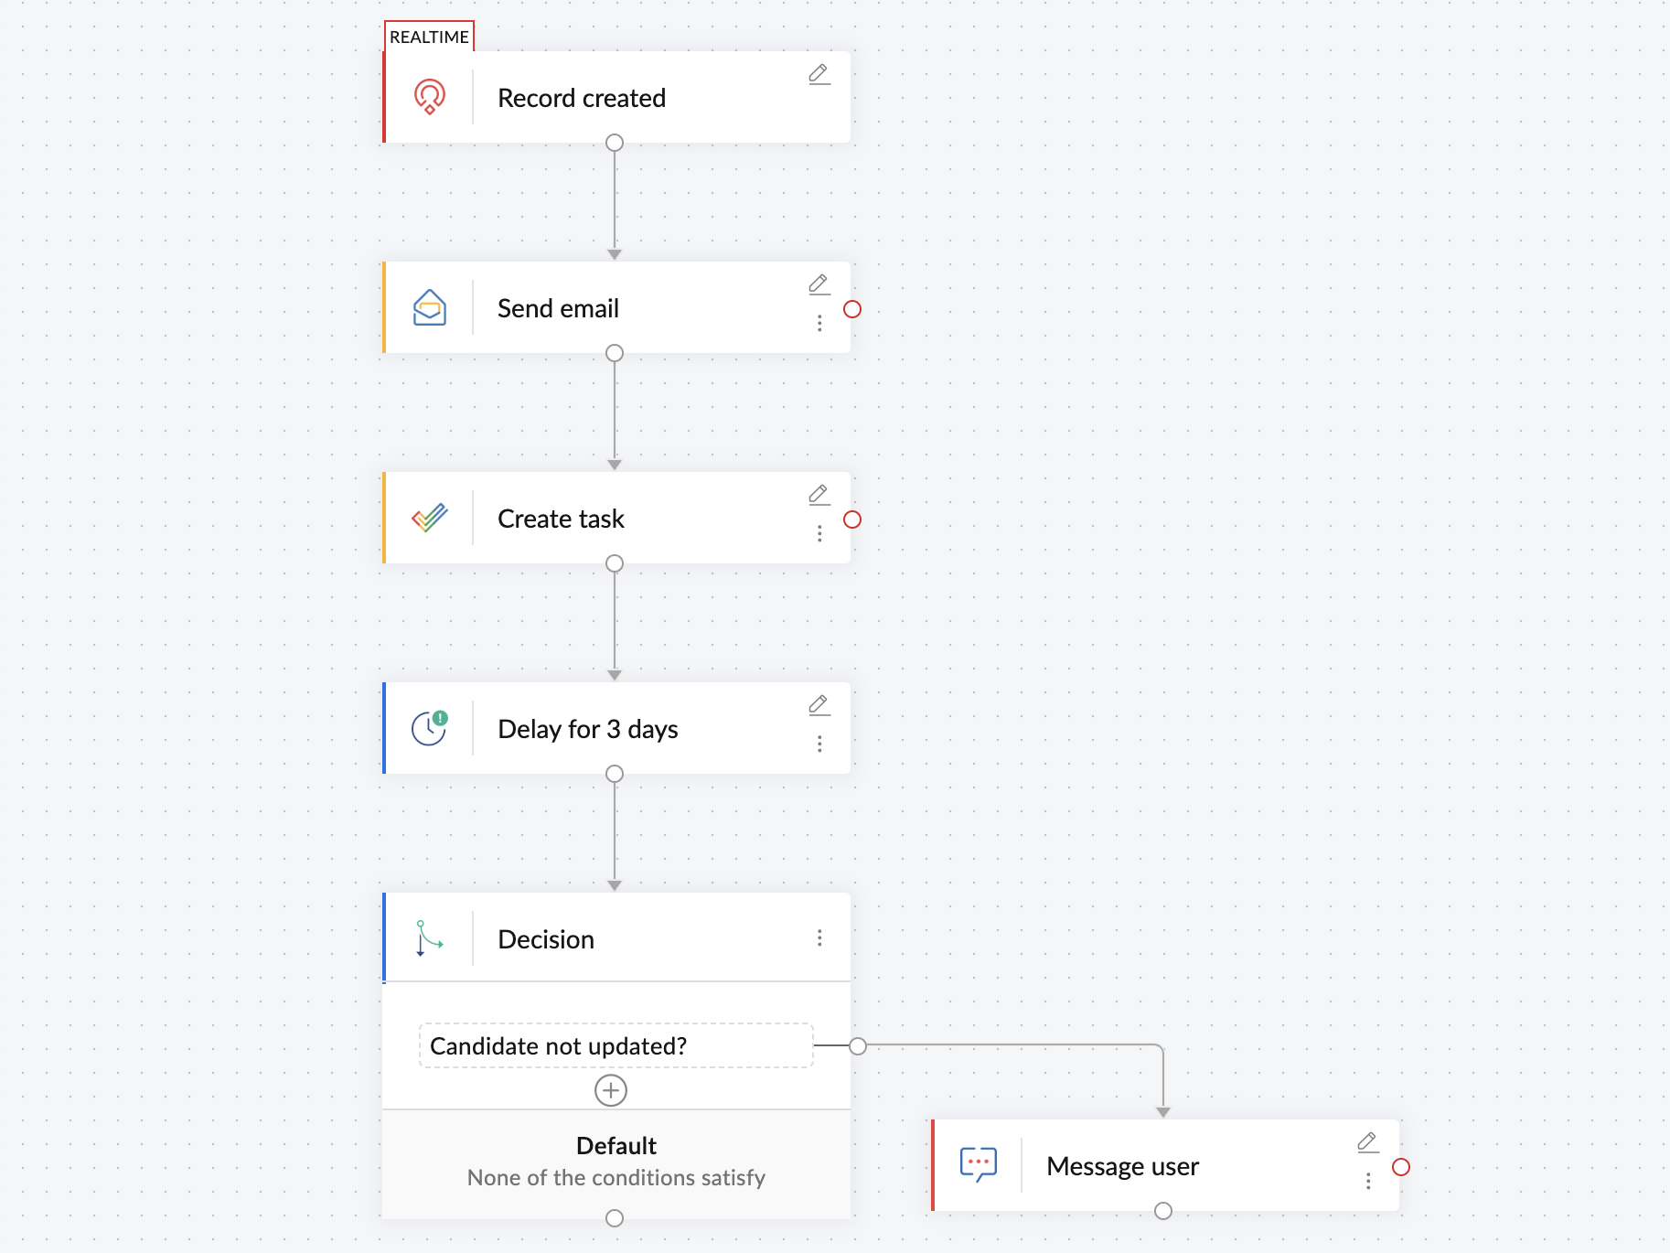Click the clock icon on the Delay step
This screenshot has width=1670, height=1253.
point(429,729)
